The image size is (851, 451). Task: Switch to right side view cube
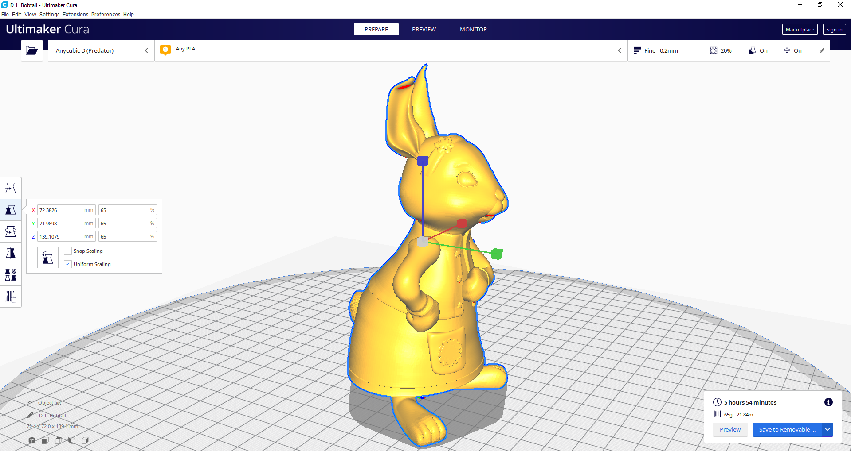(x=85, y=440)
